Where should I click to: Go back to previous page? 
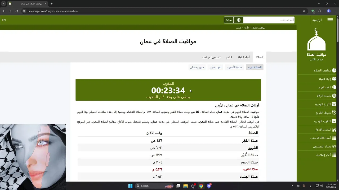tap(4, 11)
